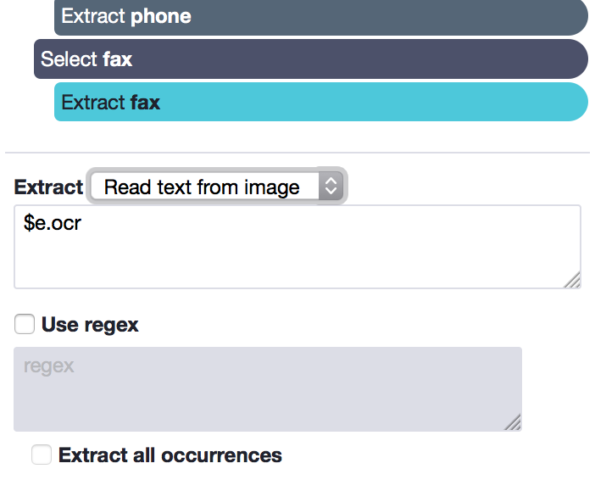Screen dimensions: 595x480
Task: Click the "regex" placeholder text
Action: pyautogui.click(x=48, y=366)
